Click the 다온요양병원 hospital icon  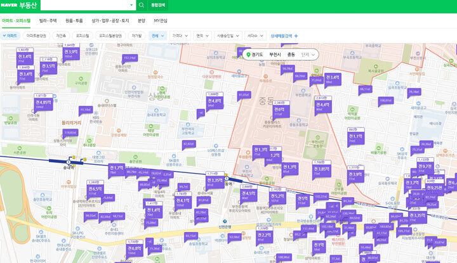point(211,72)
